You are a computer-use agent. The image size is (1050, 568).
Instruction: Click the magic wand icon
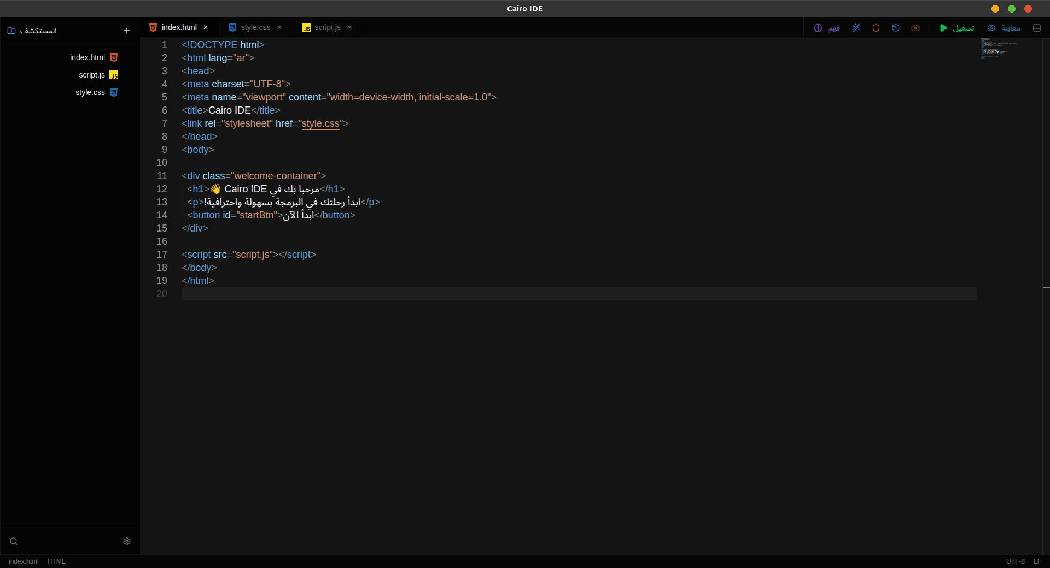856,28
